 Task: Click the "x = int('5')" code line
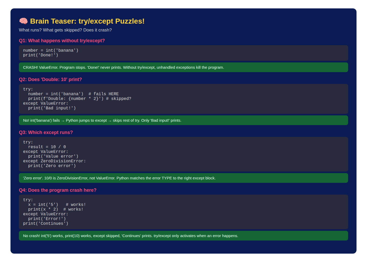(x=43, y=205)
